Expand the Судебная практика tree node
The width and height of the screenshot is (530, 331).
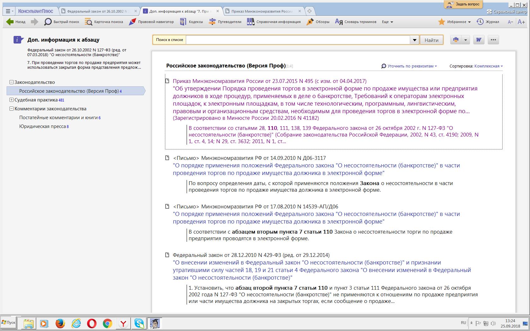click(11, 100)
